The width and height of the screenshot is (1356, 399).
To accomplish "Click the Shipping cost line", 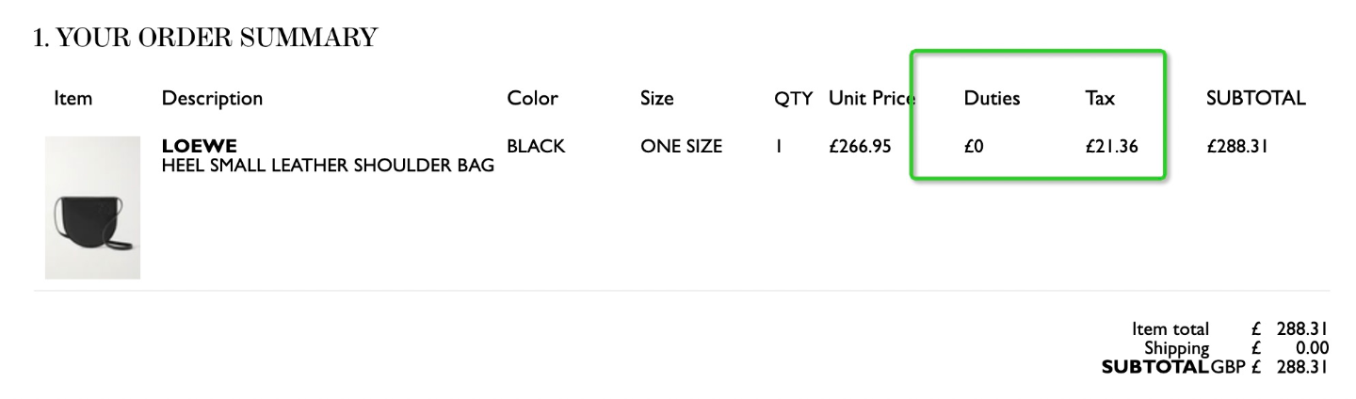I will [x=1236, y=348].
